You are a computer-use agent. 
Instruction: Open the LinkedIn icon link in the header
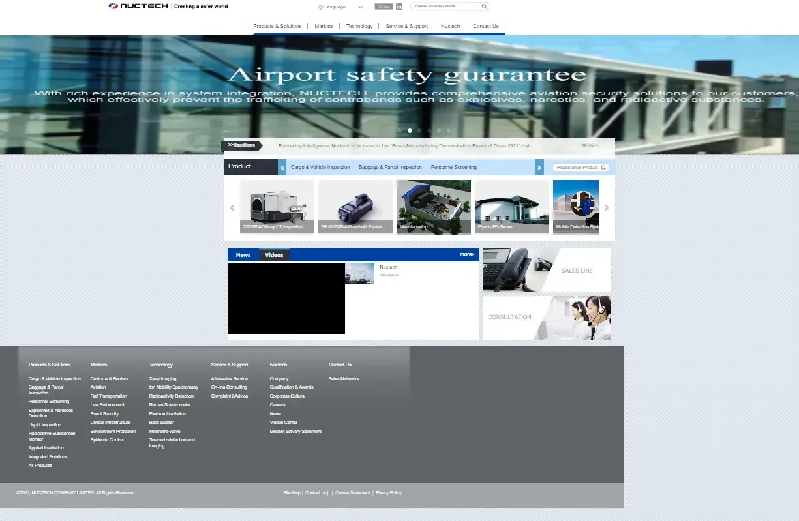[x=399, y=7]
